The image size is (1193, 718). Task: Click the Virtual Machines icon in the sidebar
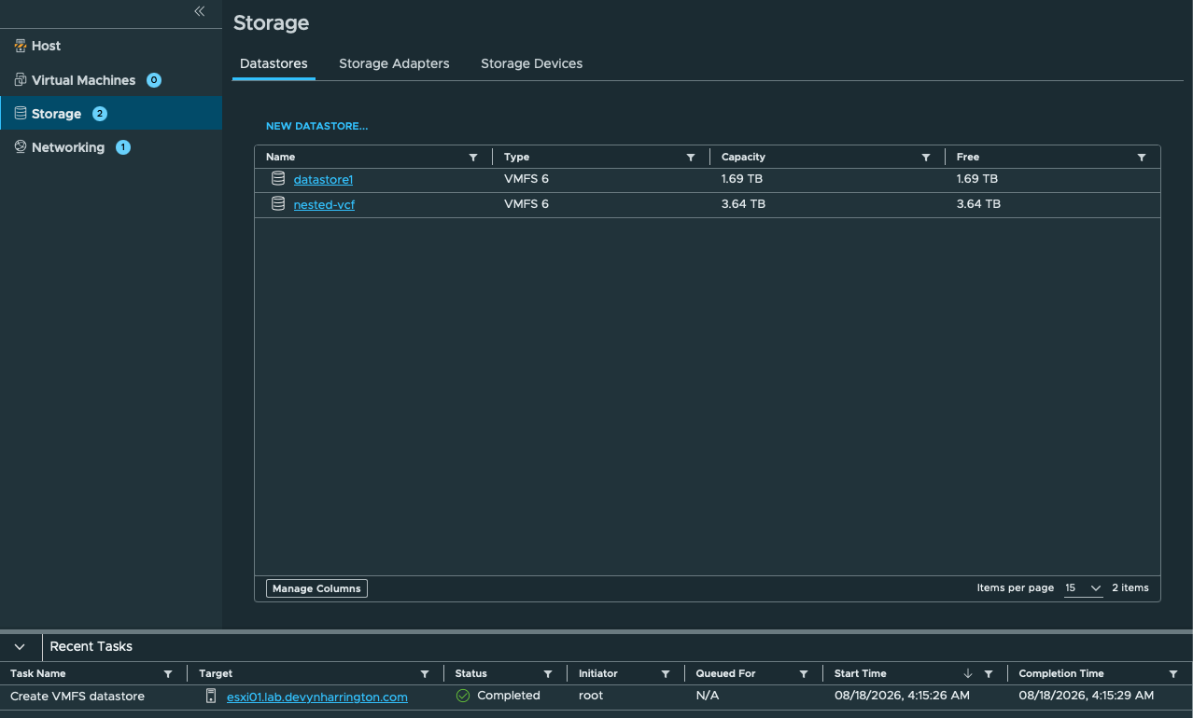click(21, 80)
